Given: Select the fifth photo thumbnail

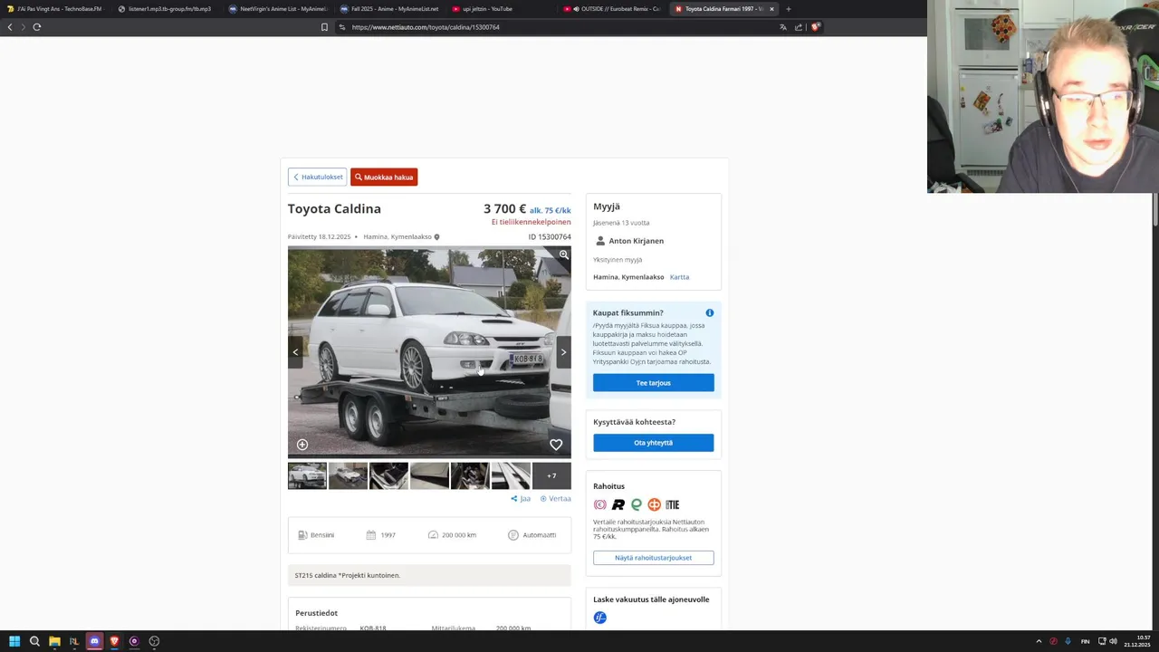Looking at the screenshot, I should point(470,475).
